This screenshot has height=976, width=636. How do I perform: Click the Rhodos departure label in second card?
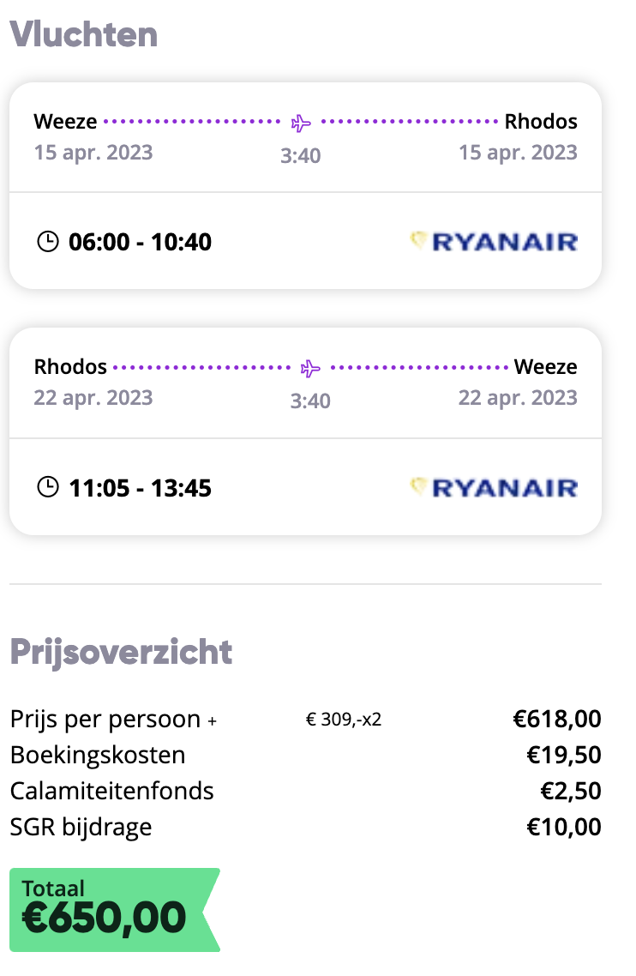coord(70,366)
